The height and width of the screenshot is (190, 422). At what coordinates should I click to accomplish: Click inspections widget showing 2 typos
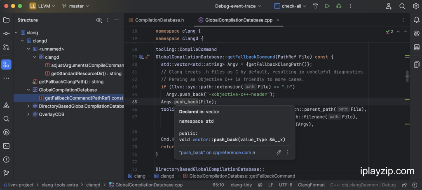pyautogui.click(x=389, y=31)
